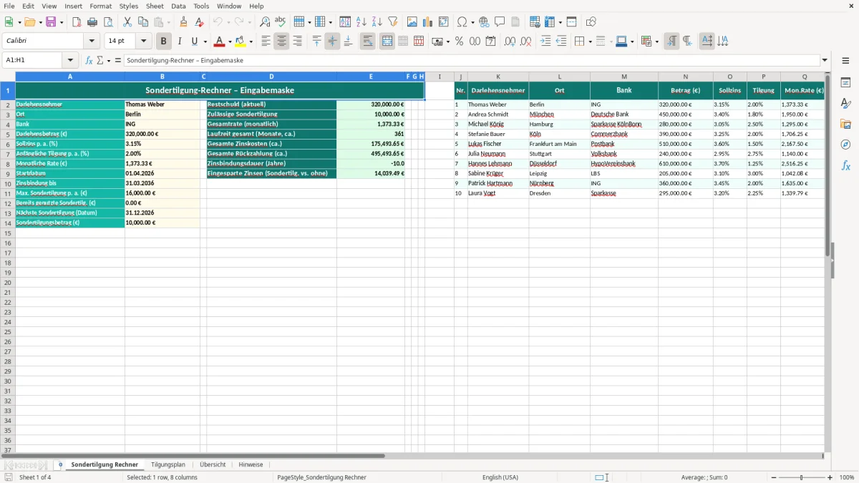
Task: Cut the selected cells
Action: click(x=127, y=22)
